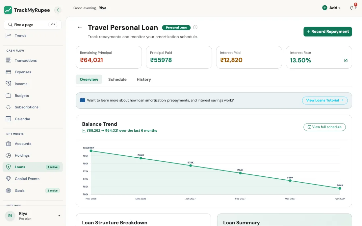The image size is (362, 226).
Task: Open the Add dropdown menu
Action: [331, 8]
